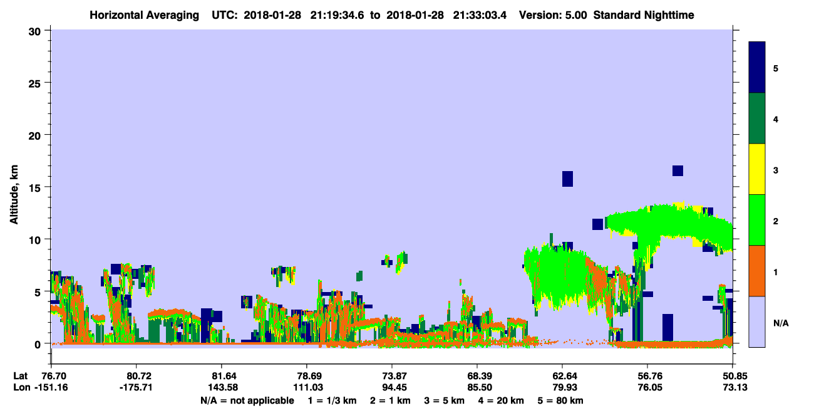The image size is (814, 418).
Task: Click the 'Lon' row label
Action: pos(21,387)
